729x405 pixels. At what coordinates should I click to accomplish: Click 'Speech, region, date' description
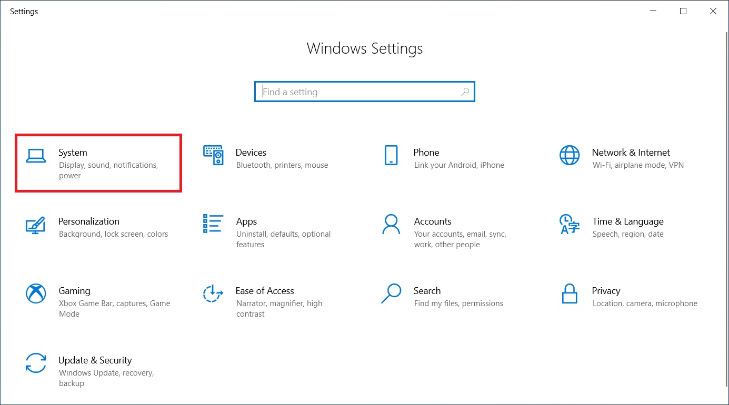pos(628,234)
